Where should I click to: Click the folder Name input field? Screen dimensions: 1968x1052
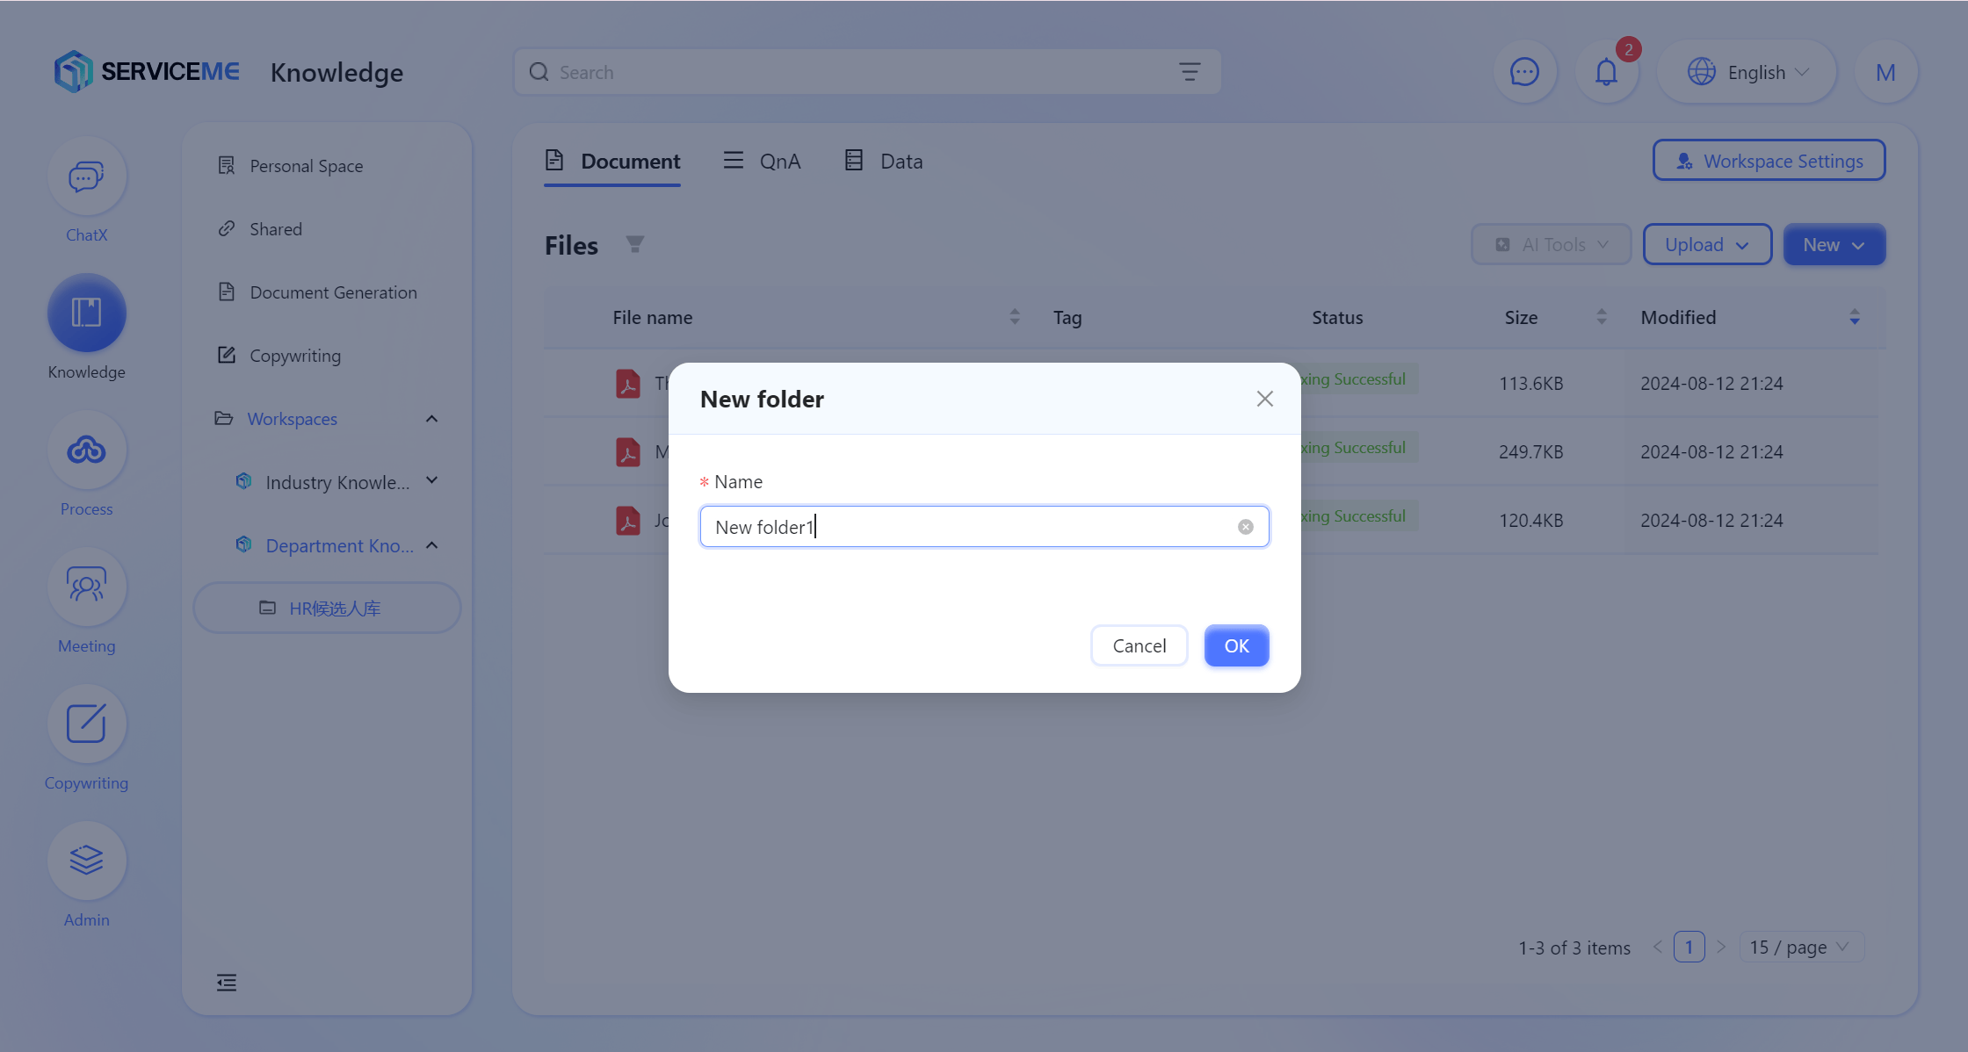click(984, 527)
